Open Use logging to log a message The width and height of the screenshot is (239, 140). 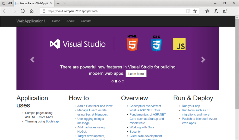click(x=90, y=121)
